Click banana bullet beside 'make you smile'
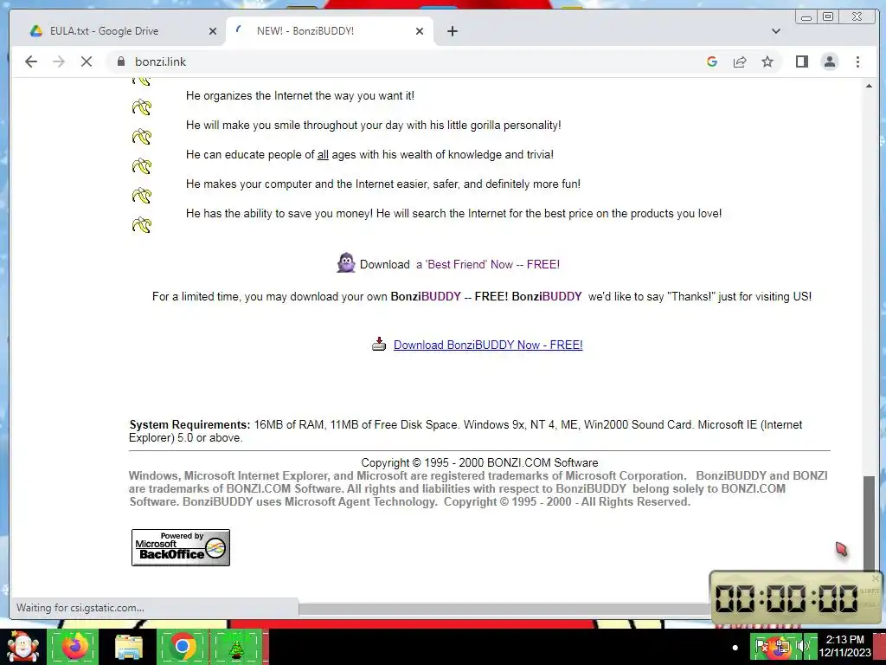Screen dimensions: 886x665 pos(142,136)
